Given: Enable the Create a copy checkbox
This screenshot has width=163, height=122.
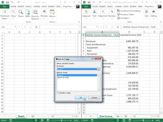Looking at the screenshot, I should point(58,93).
